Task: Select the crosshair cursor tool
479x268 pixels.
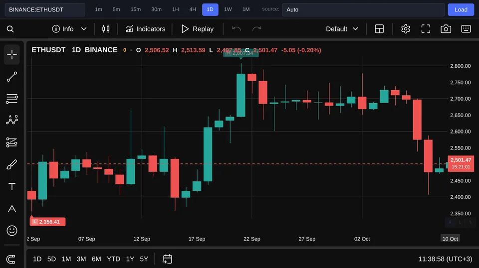Action: pos(12,55)
